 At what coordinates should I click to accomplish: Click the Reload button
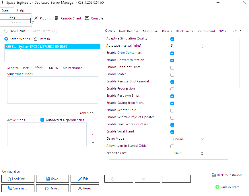point(52,188)
